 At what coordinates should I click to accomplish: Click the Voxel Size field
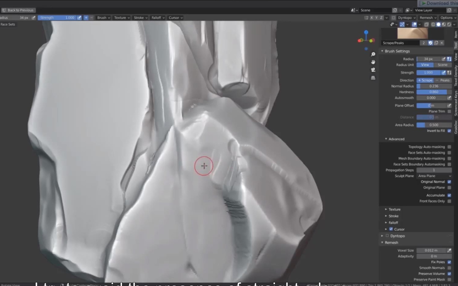click(431, 250)
